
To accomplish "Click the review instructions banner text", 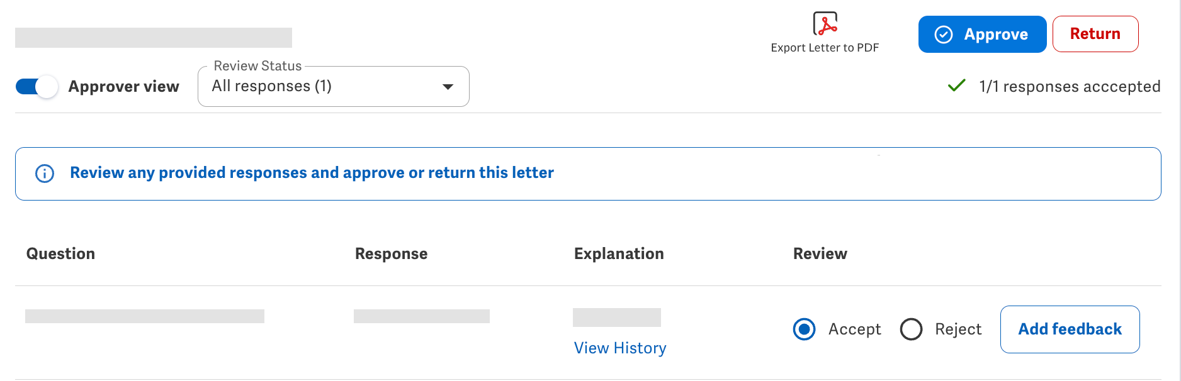I will pyautogui.click(x=312, y=173).
